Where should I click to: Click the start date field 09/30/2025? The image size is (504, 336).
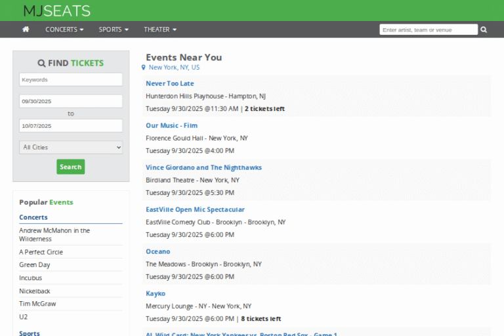point(71,101)
